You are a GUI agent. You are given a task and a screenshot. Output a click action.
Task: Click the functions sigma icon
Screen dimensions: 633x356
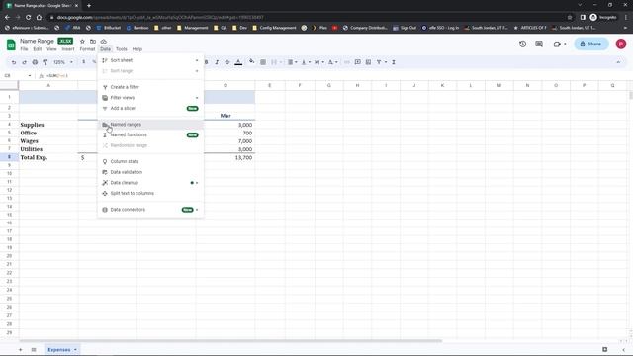[394, 62]
